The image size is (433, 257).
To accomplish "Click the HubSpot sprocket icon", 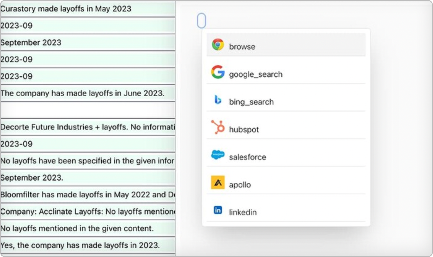I will [218, 127].
